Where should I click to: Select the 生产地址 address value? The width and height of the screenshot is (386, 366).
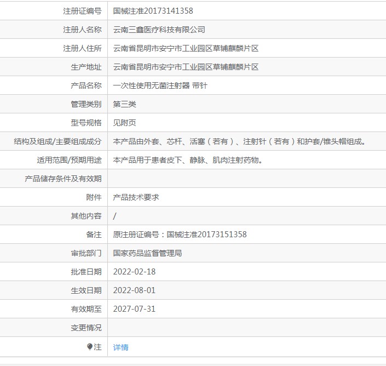tap(186, 67)
